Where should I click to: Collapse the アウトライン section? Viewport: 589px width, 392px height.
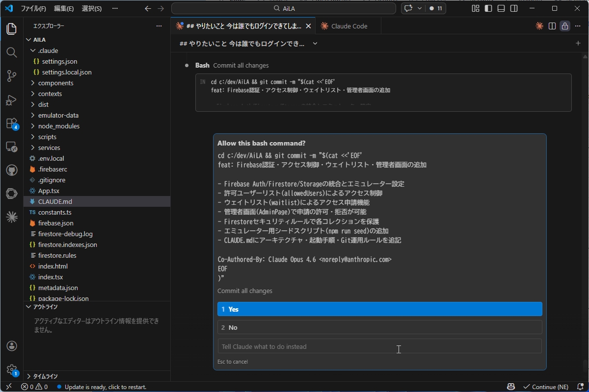pyautogui.click(x=28, y=307)
